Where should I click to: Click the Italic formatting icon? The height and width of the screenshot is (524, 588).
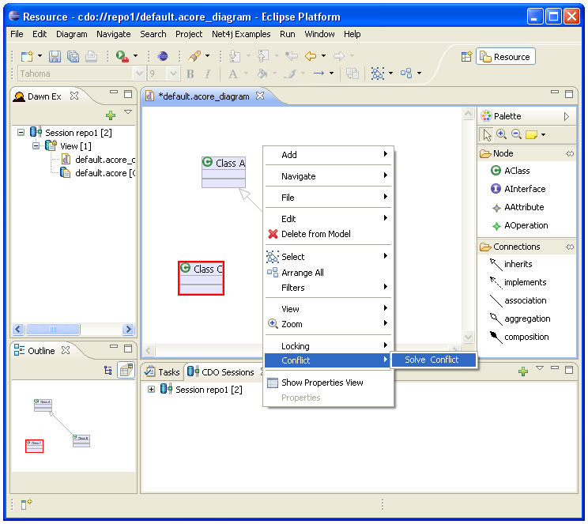pos(207,74)
